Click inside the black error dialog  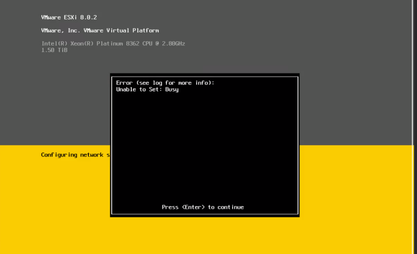click(x=204, y=141)
